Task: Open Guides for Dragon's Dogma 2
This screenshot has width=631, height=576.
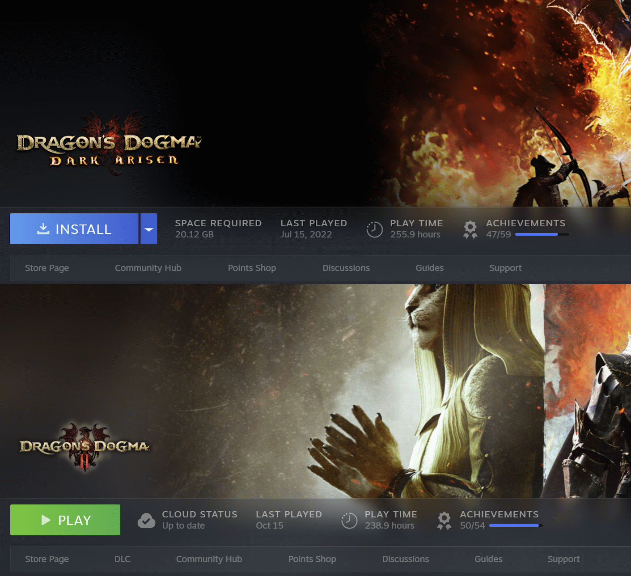Action: 488,559
